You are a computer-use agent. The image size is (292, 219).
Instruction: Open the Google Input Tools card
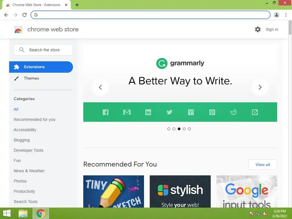247,191
